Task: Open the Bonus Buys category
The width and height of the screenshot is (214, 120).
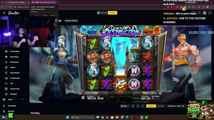Action: tap(14, 57)
